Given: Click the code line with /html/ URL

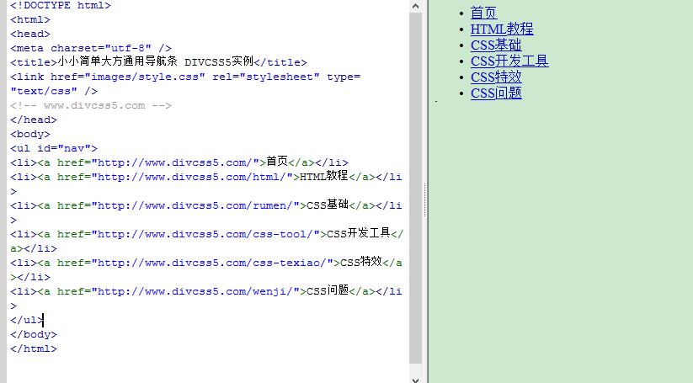Looking at the screenshot, I should 206,177.
